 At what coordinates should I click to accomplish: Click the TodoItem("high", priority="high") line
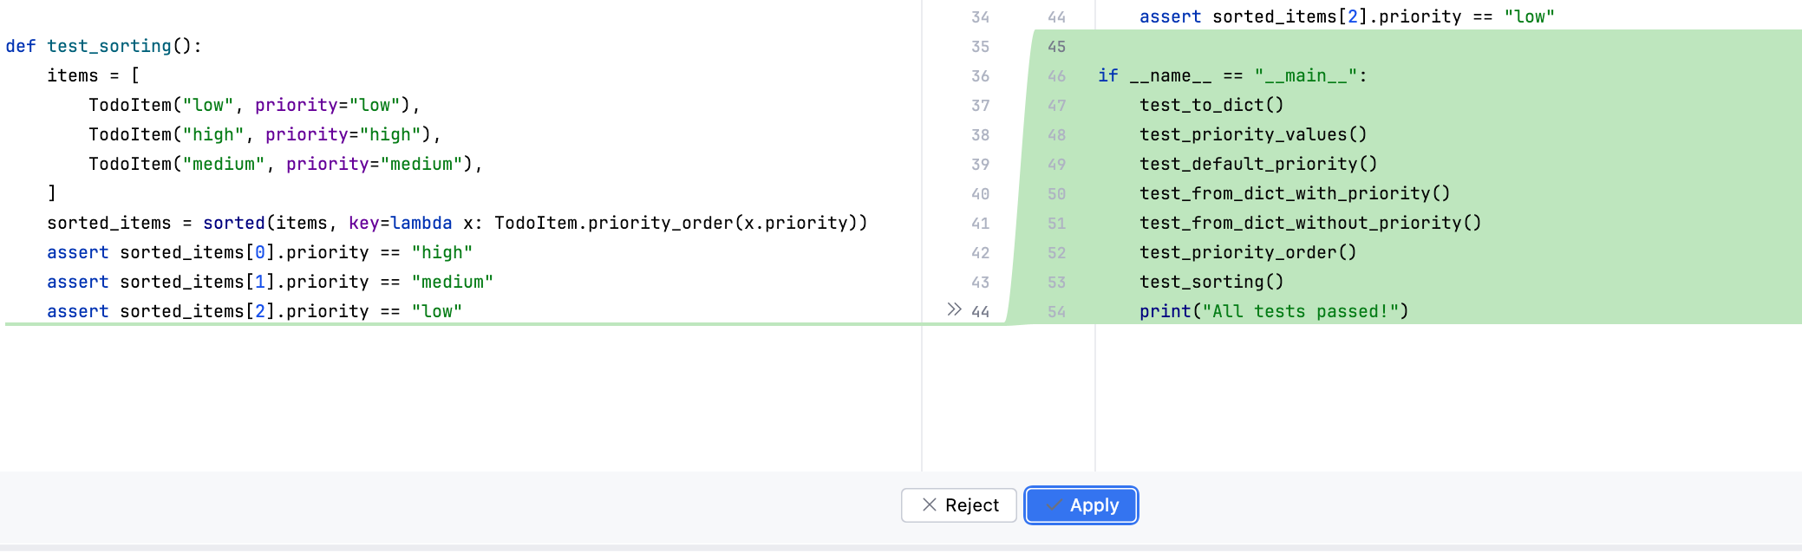click(264, 134)
